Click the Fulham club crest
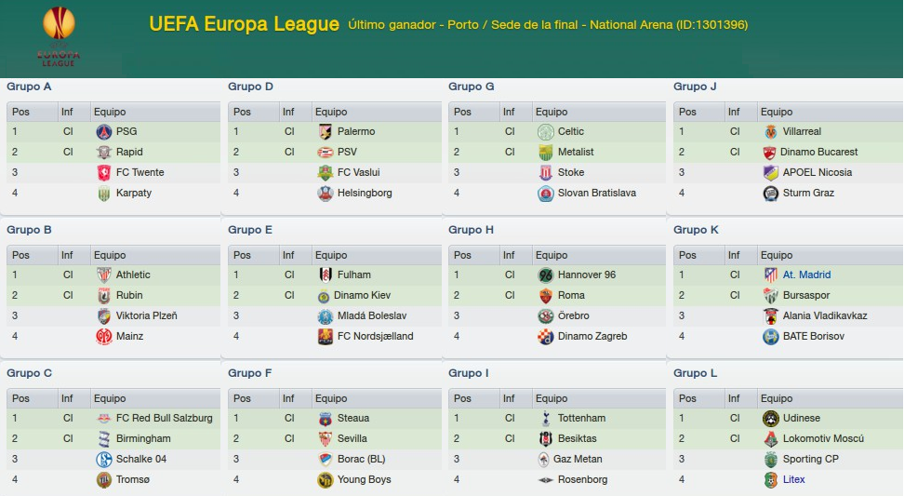The image size is (904, 496). click(x=326, y=275)
